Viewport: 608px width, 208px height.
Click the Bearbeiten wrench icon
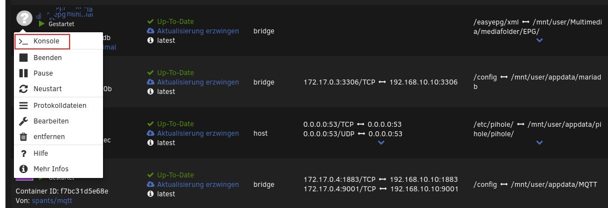coord(23,121)
